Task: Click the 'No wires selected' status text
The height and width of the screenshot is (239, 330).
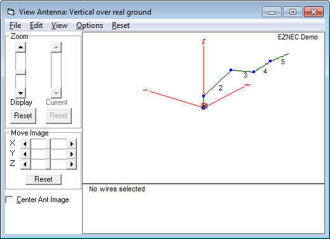Action: [117, 189]
